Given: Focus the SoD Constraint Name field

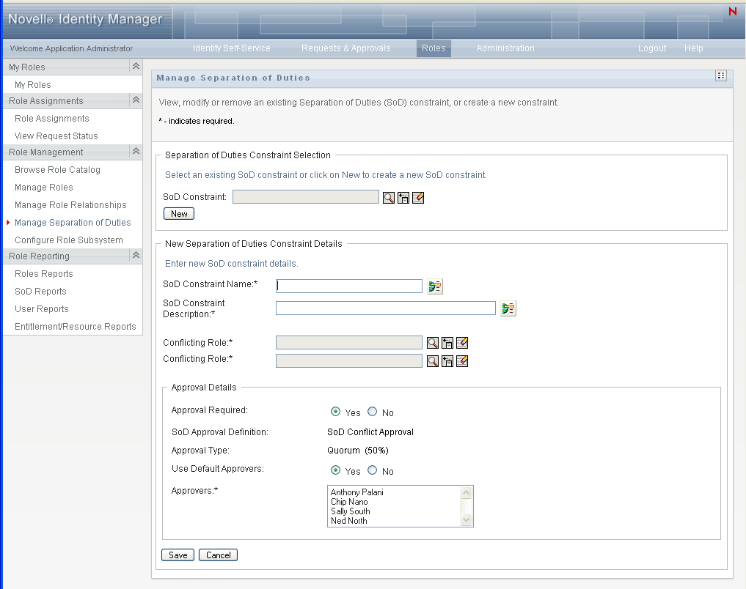Looking at the screenshot, I should click(348, 286).
